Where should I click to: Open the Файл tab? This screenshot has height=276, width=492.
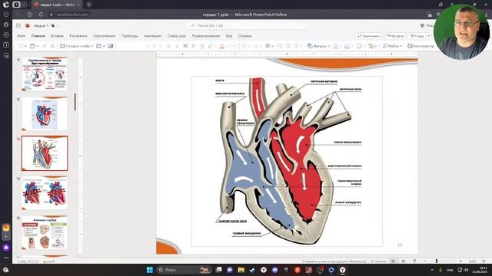click(22, 36)
